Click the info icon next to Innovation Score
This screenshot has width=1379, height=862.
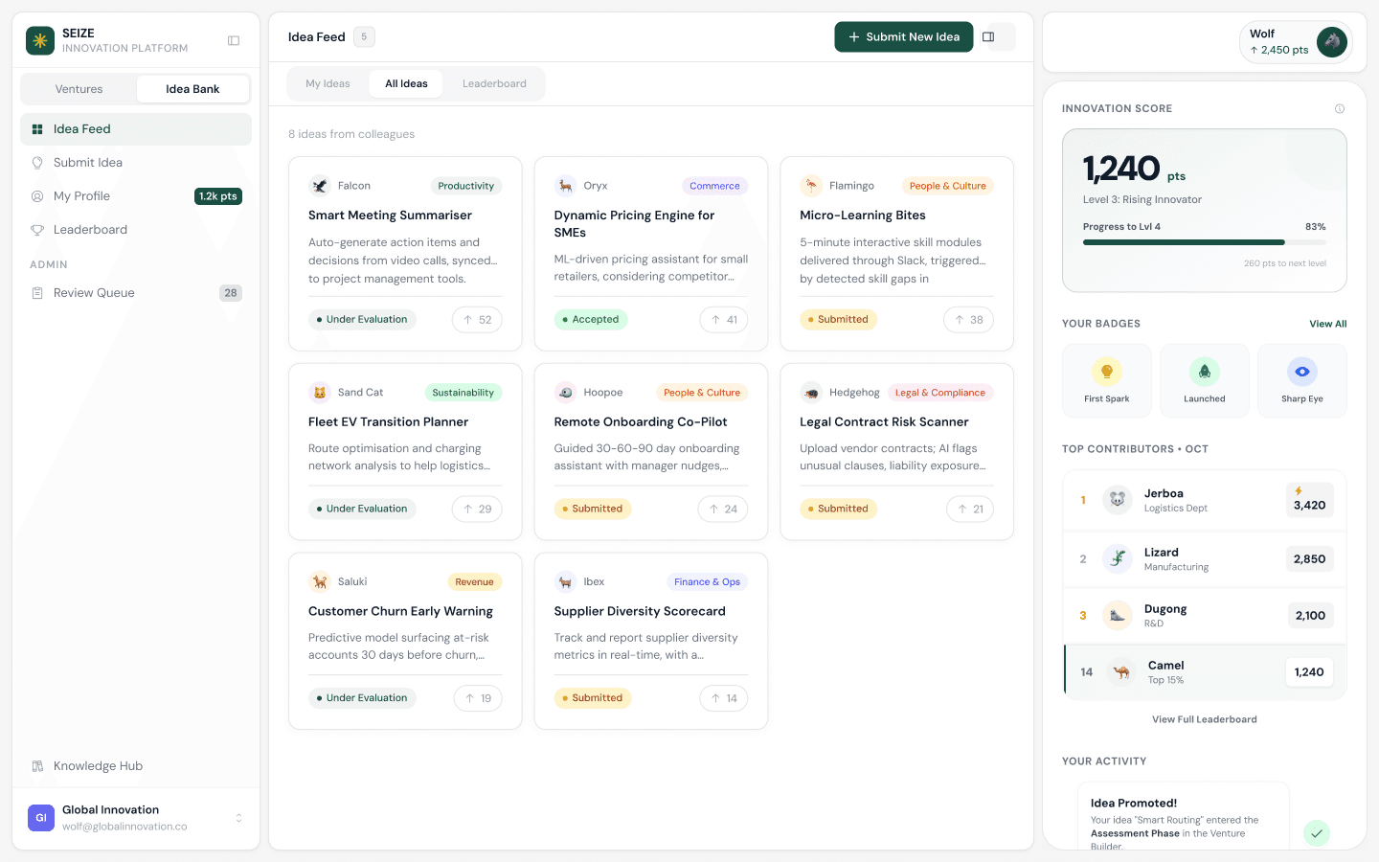click(x=1340, y=109)
